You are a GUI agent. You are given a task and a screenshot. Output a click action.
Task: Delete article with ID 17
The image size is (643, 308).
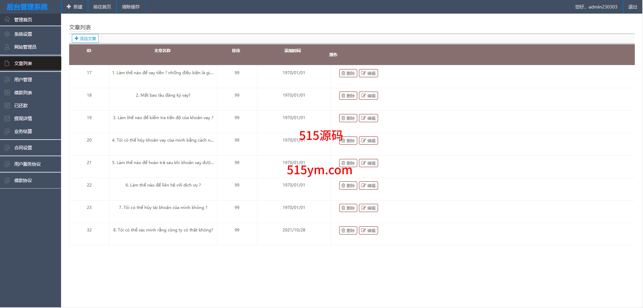[348, 73]
